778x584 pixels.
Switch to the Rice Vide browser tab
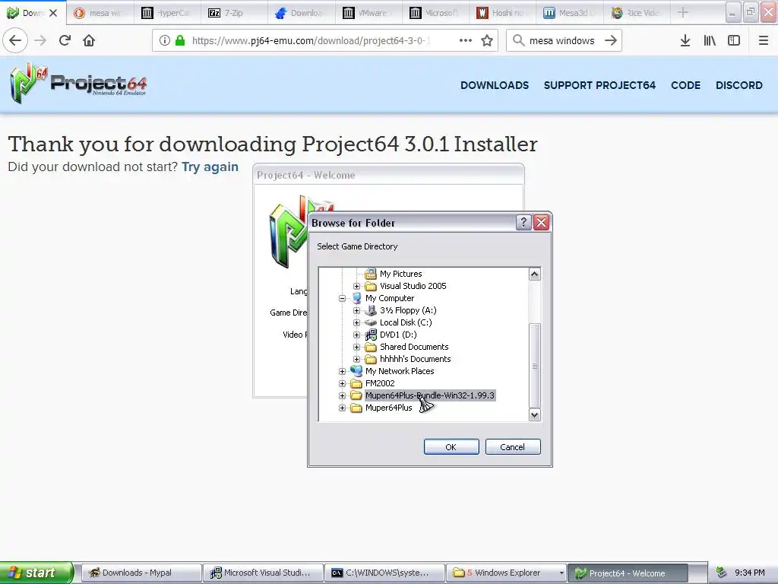tap(636, 13)
